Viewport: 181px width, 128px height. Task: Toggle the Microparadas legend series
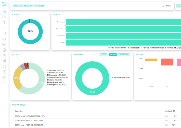click(x=134, y=48)
